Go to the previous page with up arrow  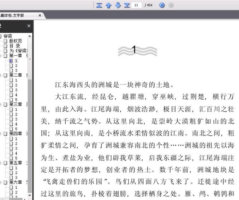[x=108, y=5]
